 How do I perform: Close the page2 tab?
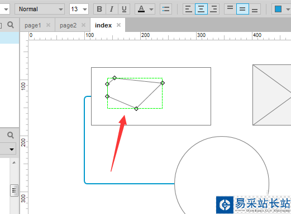click(x=83, y=25)
